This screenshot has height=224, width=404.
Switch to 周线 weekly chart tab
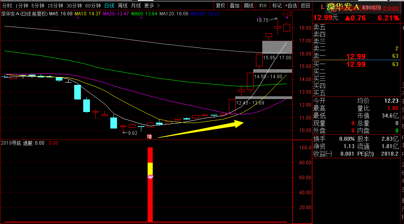click(122, 6)
